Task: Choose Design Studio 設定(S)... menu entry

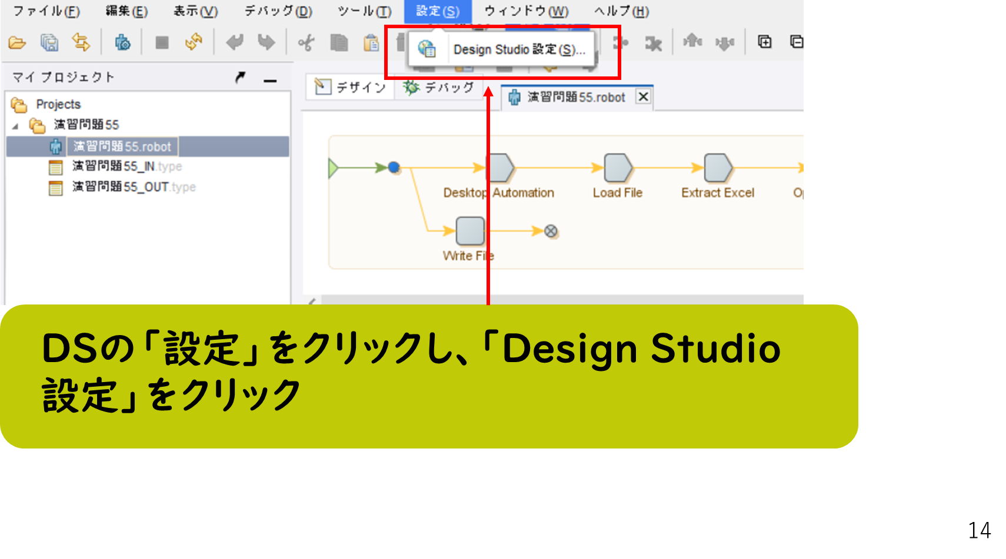Action: point(502,49)
